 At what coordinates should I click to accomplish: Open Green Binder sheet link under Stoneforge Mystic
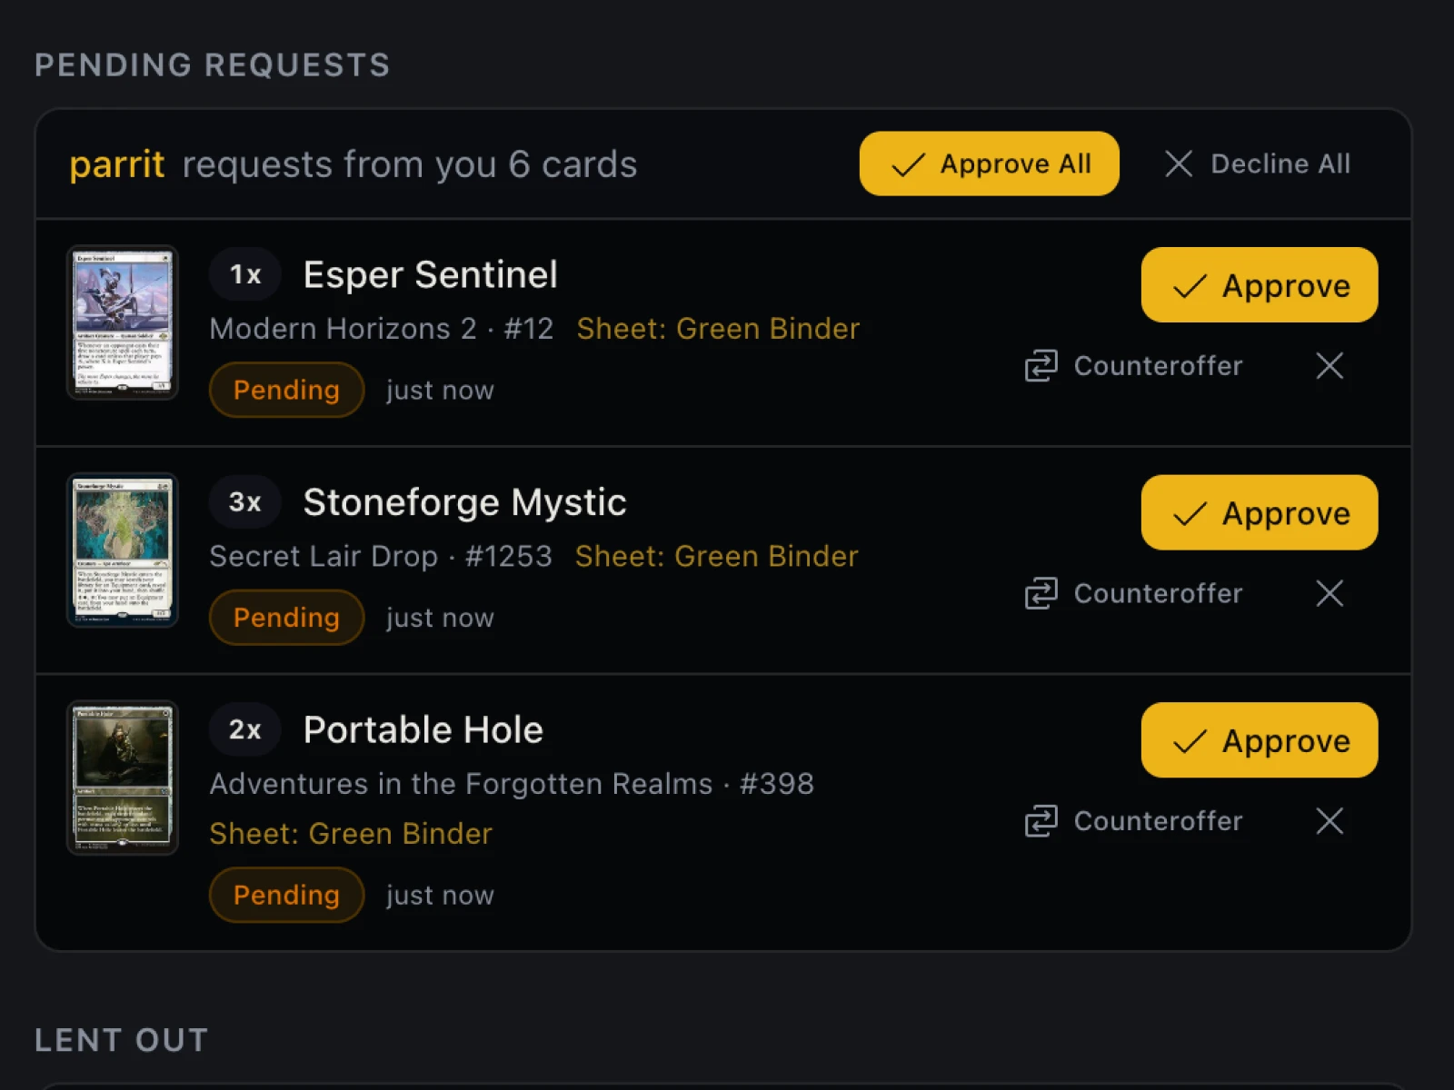[716, 556]
